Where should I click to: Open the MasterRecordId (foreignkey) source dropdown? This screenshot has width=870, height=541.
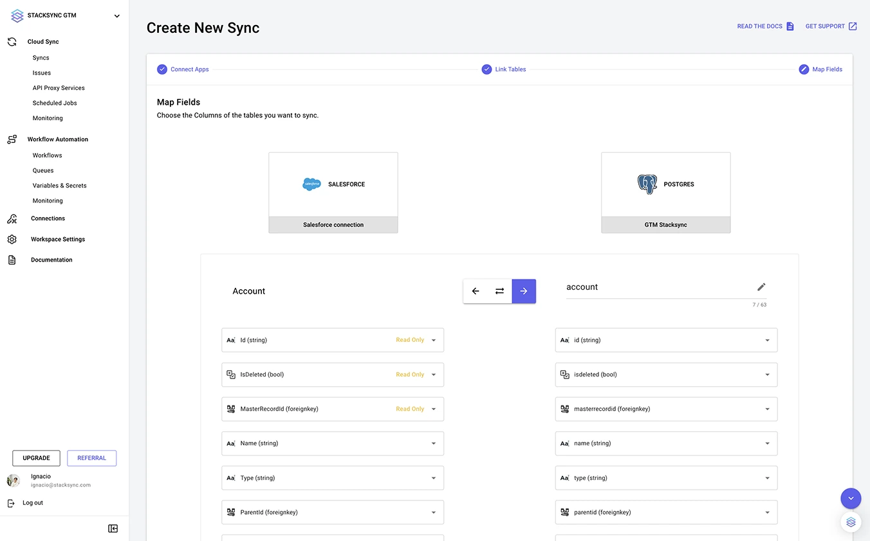333,409
